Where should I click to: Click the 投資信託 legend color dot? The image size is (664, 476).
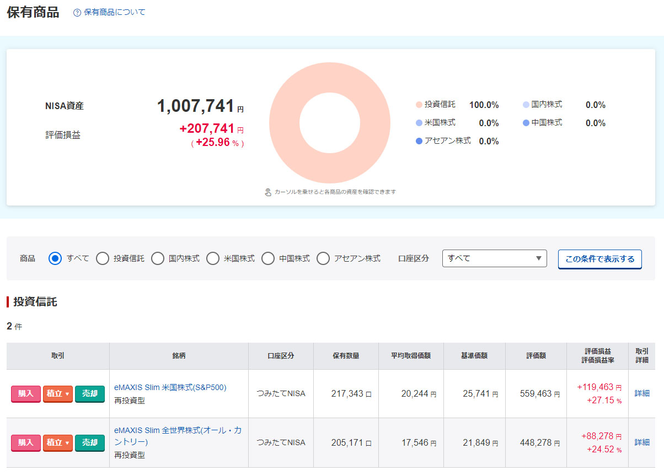pos(419,105)
